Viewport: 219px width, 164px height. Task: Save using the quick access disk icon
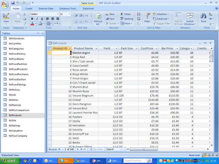[x=13, y=3]
